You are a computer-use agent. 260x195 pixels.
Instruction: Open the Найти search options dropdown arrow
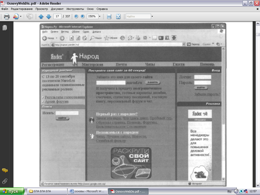[152, 17]
